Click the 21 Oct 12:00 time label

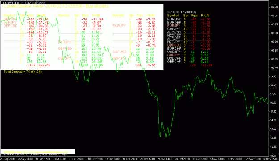(x=148, y=159)
